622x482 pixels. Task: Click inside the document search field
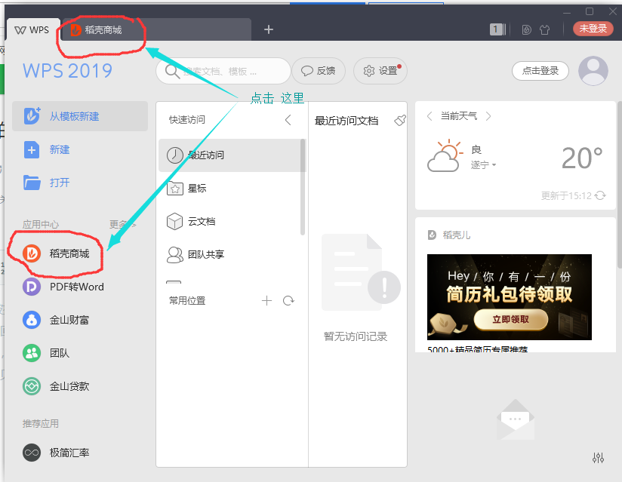tap(223, 71)
